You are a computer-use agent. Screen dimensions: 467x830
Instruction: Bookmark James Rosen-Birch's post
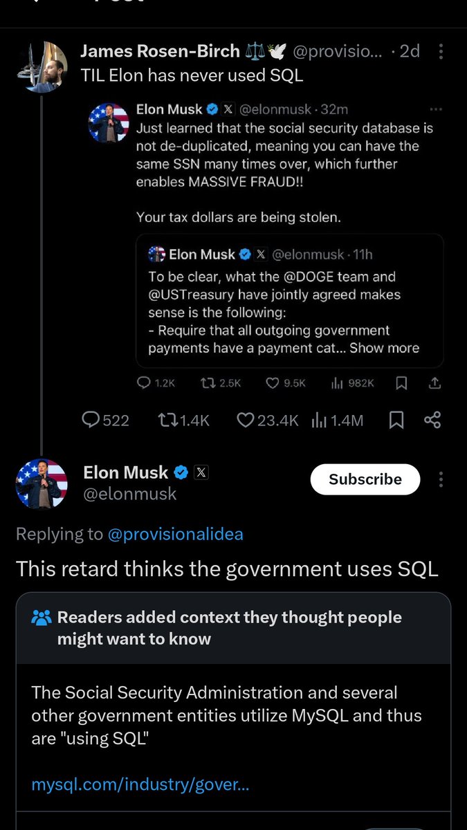(x=396, y=420)
